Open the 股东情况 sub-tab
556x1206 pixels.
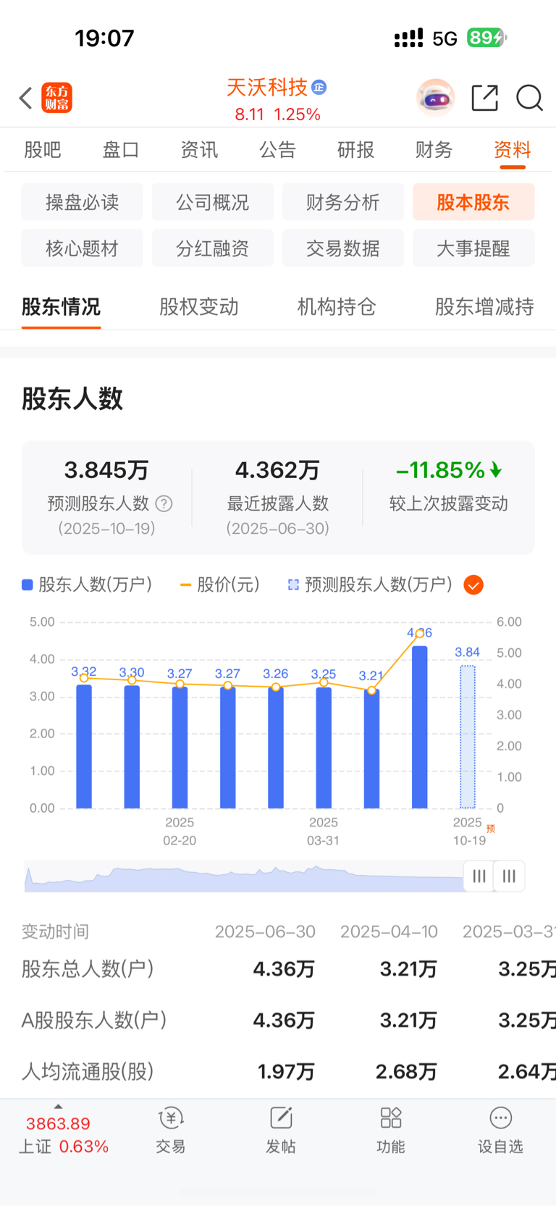(x=61, y=307)
